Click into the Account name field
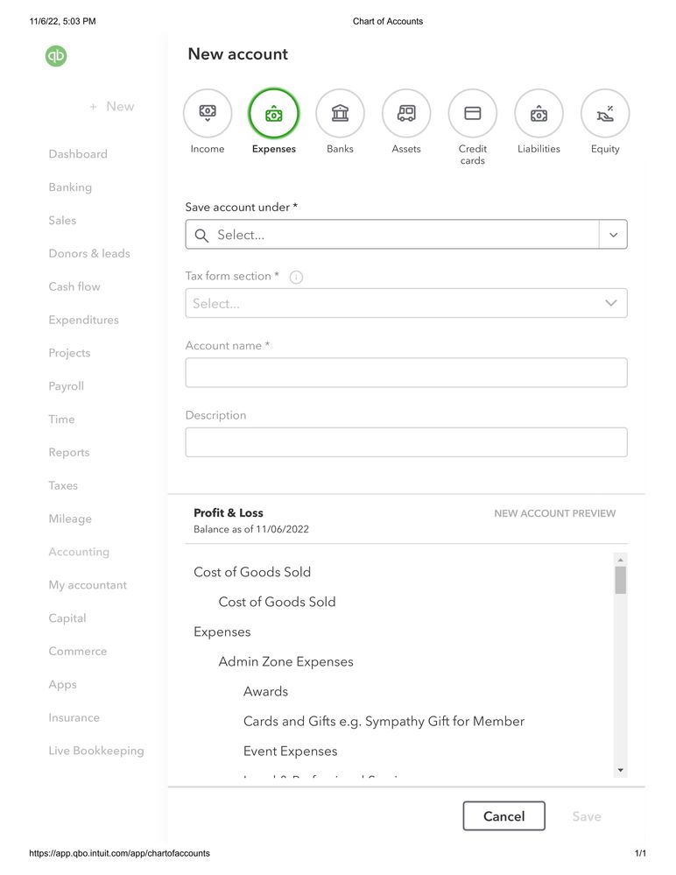Screen dimensions: 676x875 [x=406, y=372]
